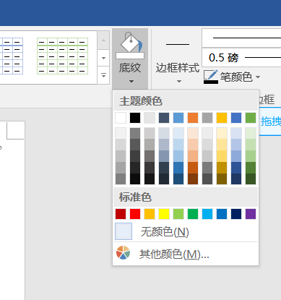Pick lightest orange tint in theme colors

pos(193,133)
